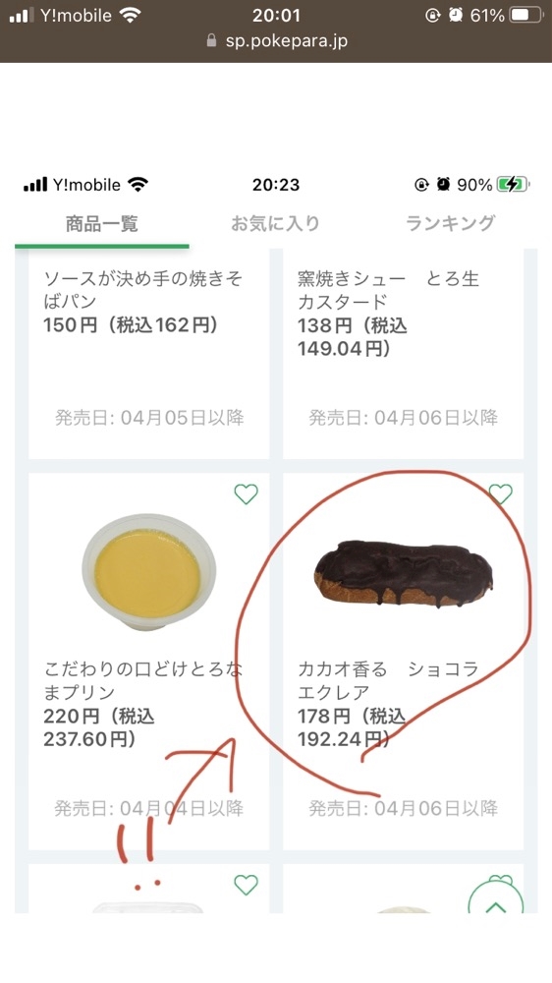Tap the battery icon in top status bar

pyautogui.click(x=525, y=15)
